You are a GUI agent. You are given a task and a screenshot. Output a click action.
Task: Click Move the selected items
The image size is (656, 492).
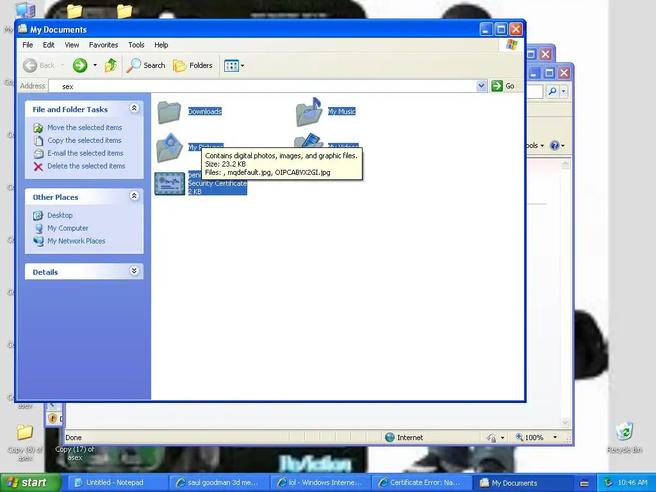(85, 127)
